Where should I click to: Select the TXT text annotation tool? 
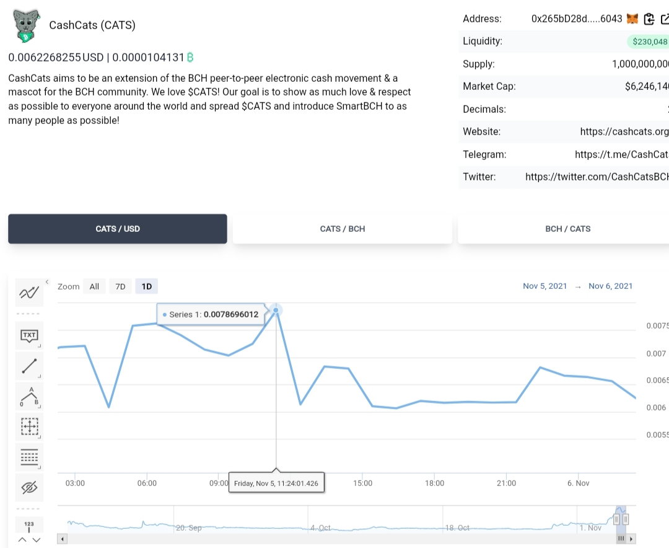coord(29,335)
